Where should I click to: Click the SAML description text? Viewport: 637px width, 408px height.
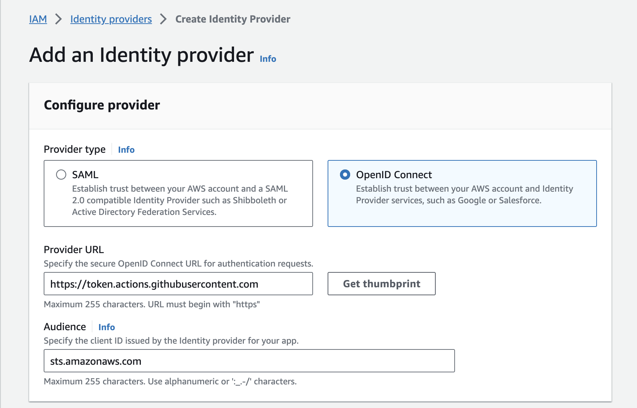pyautogui.click(x=180, y=200)
